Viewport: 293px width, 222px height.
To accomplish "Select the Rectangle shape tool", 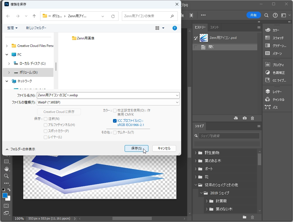I will [x=6, y=162].
